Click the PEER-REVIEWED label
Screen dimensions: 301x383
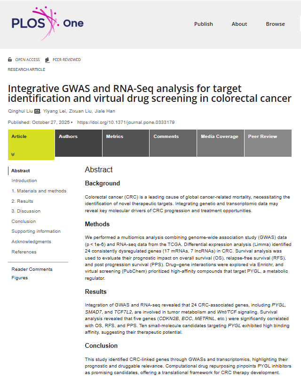click(x=67, y=60)
